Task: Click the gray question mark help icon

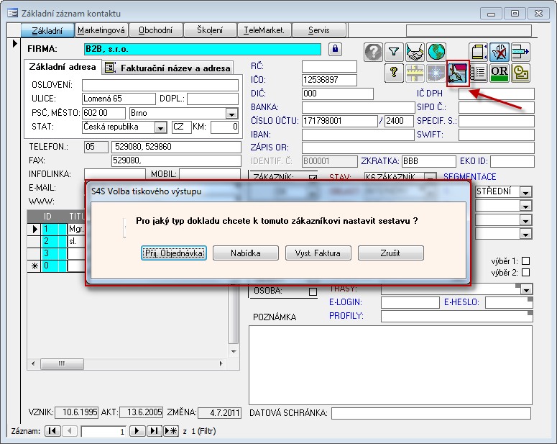Action: [x=373, y=52]
